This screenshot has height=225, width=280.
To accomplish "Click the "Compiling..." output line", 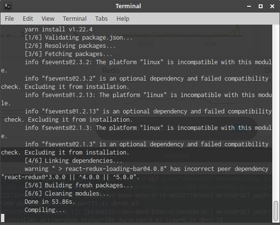I will 45,210.
